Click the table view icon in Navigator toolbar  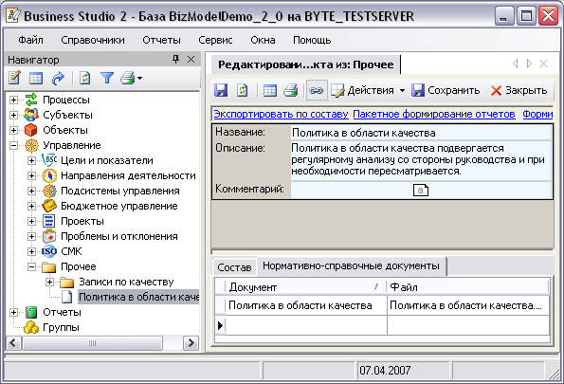point(36,78)
